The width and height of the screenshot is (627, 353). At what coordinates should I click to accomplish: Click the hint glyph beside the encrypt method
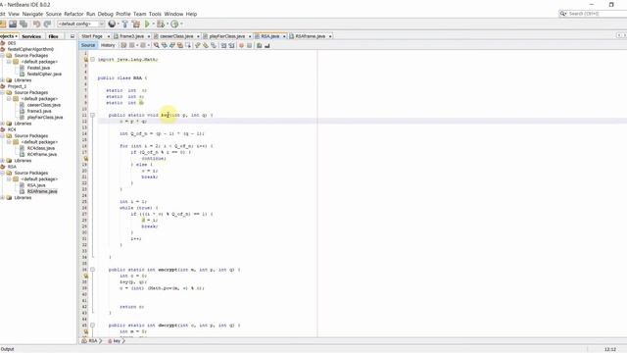[x=85, y=276]
